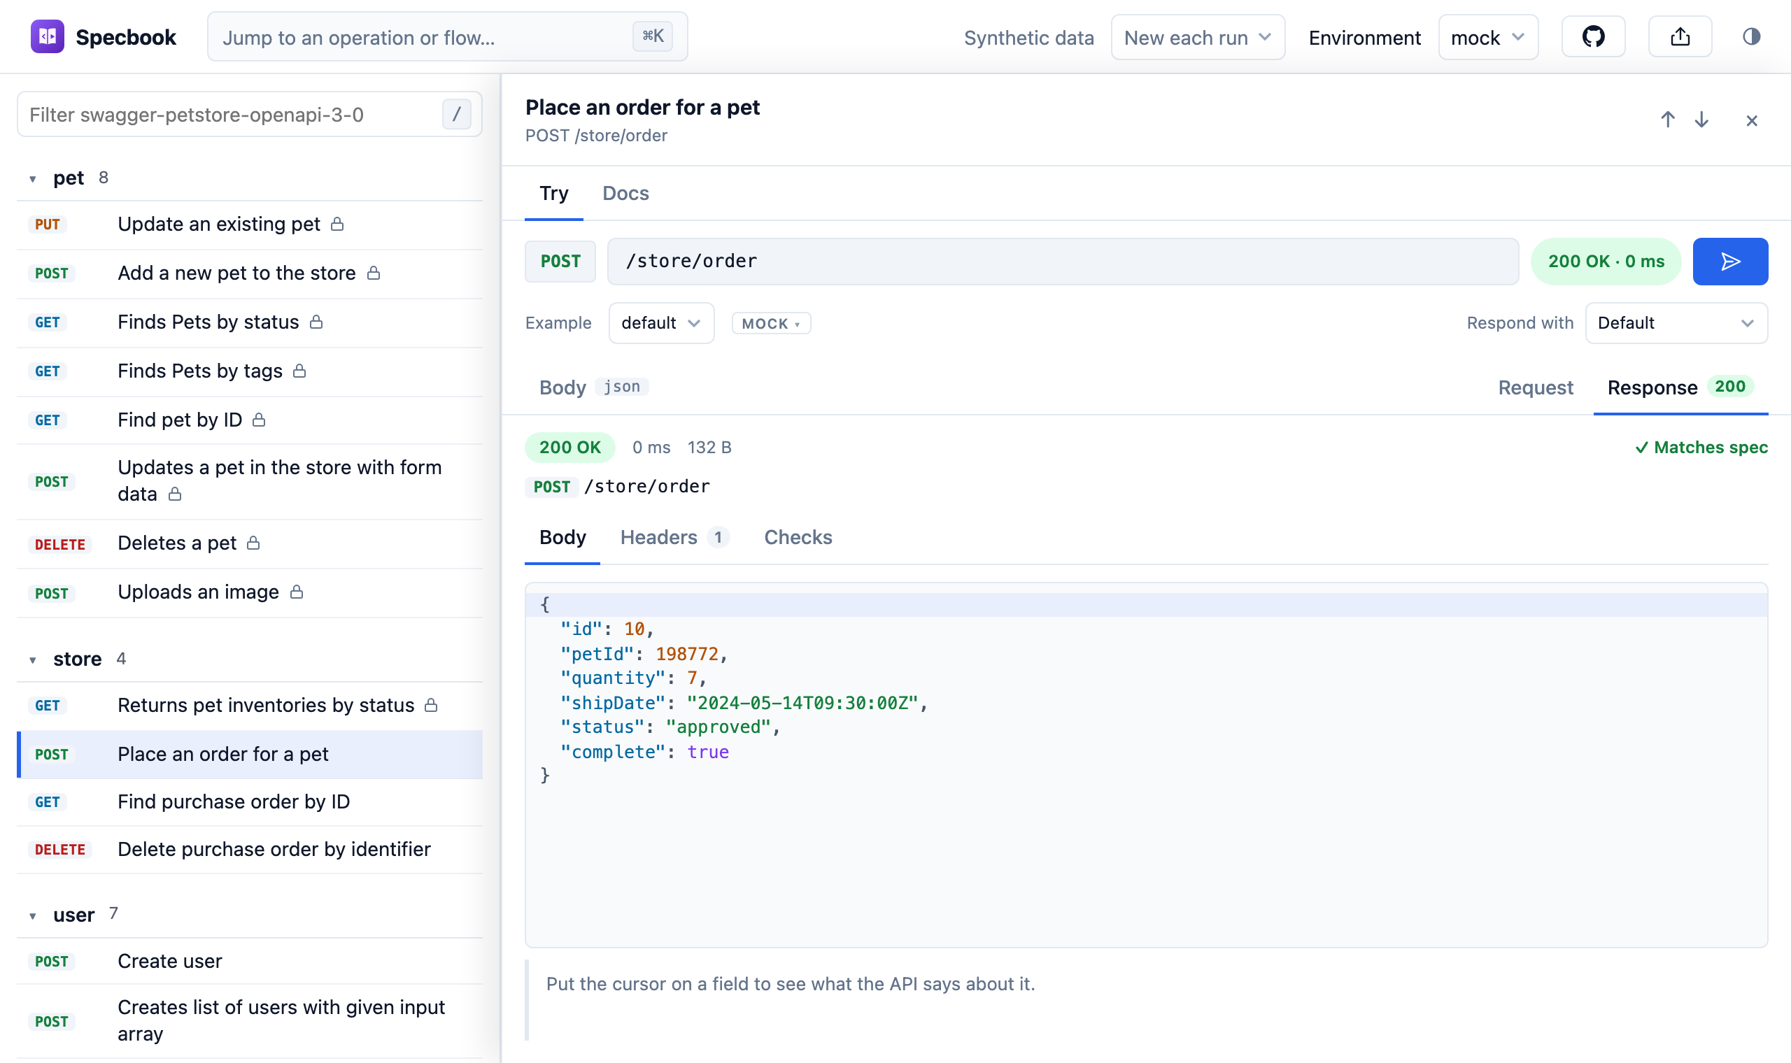This screenshot has height=1063, width=1791.
Task: Click the /store/order URL field
Action: [1063, 262]
